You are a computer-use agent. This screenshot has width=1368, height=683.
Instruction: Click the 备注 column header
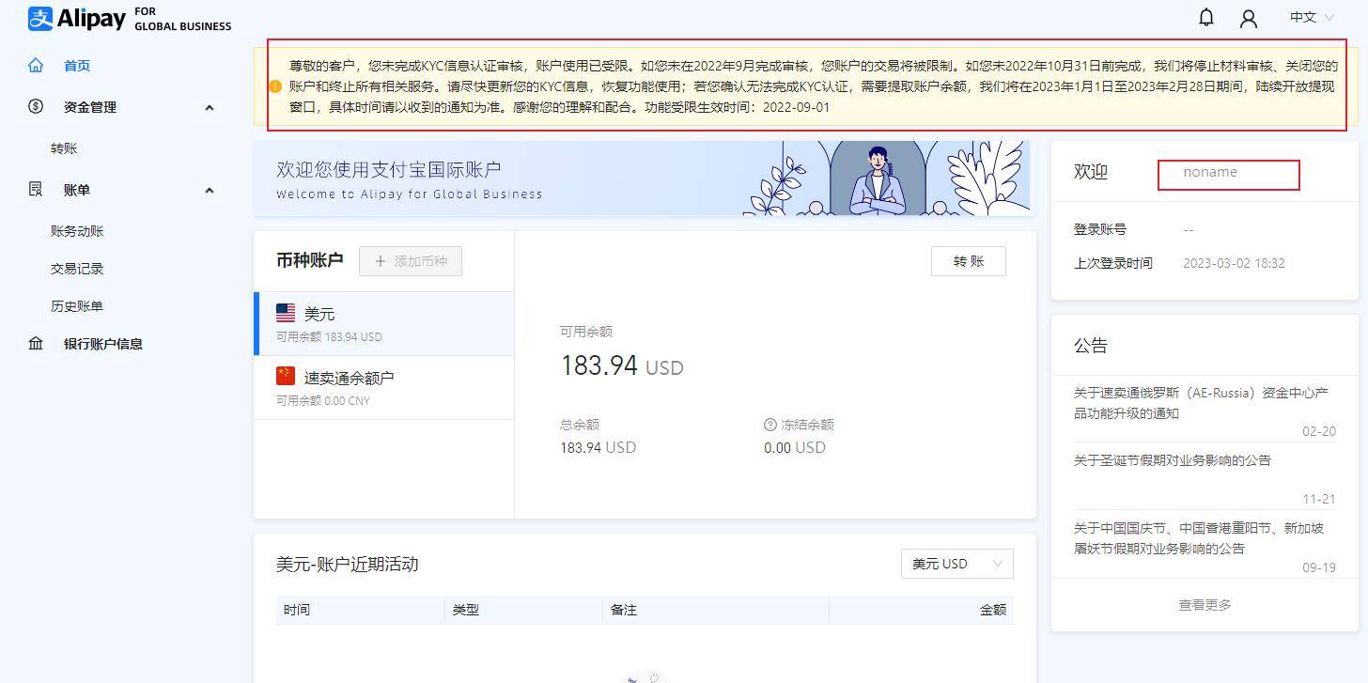click(624, 610)
